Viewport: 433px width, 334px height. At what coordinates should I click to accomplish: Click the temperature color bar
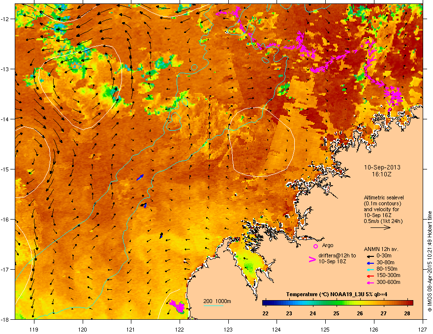click(x=338, y=303)
